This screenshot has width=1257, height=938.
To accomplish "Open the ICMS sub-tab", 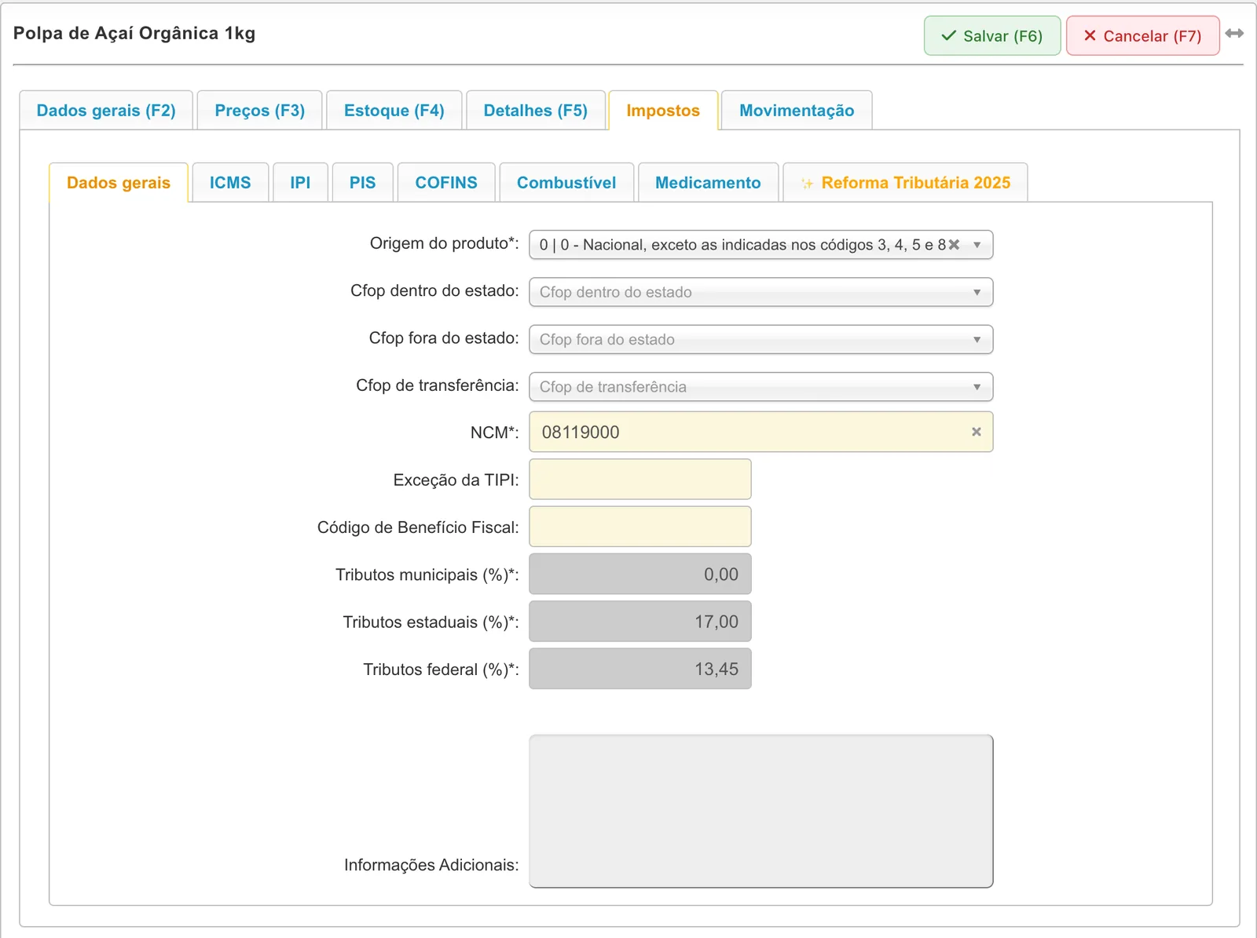I will click(x=230, y=183).
